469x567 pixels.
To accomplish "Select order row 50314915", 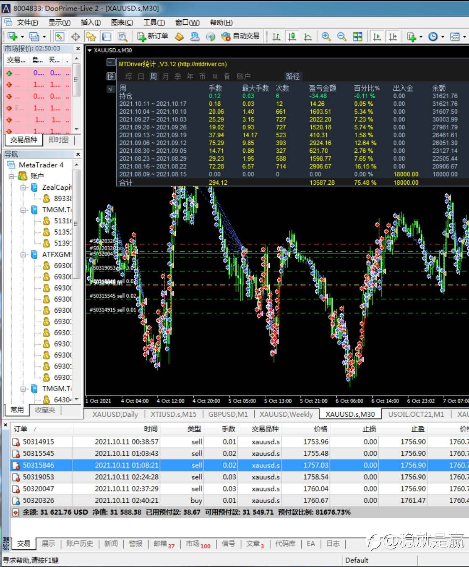I will pos(239,442).
